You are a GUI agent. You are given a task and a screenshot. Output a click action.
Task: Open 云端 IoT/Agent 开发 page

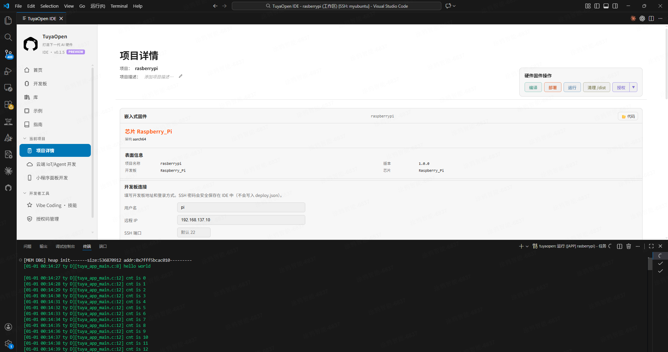[55, 164]
